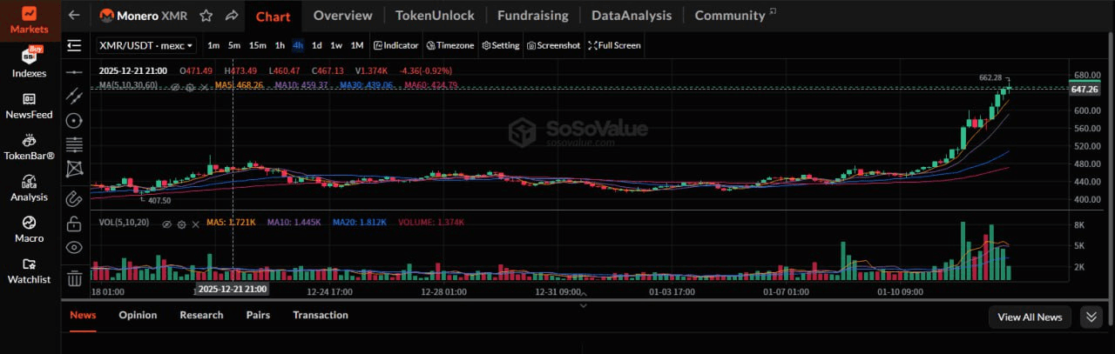Open the Watchlist sidebar item

point(30,271)
